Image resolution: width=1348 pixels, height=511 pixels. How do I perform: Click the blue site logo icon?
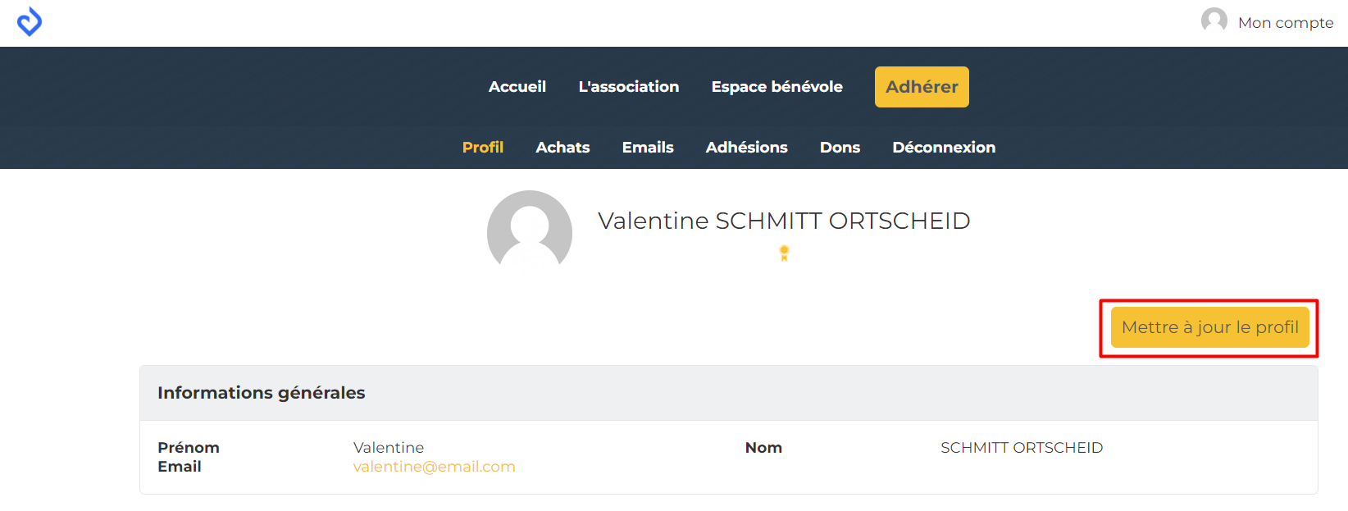point(30,22)
